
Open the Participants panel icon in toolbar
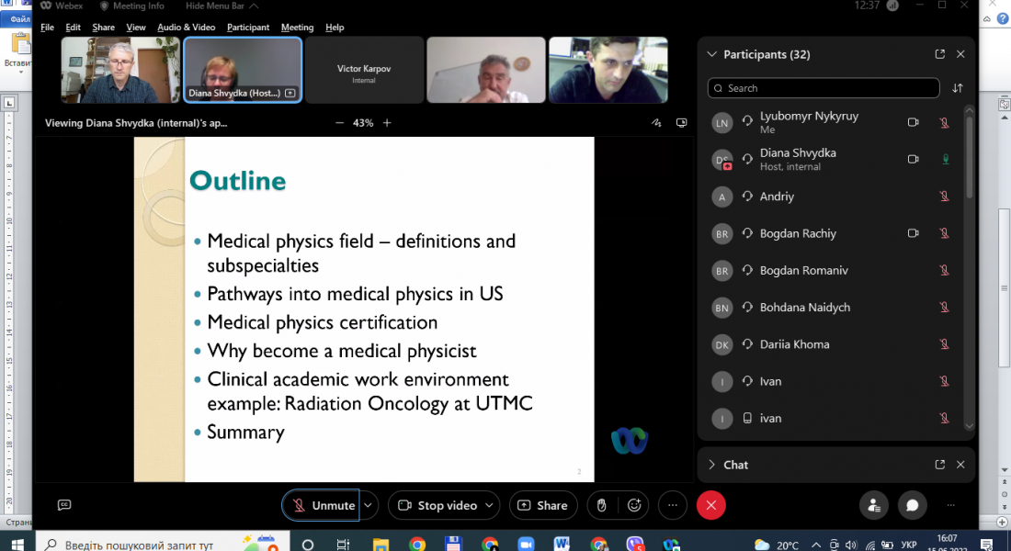coord(874,505)
